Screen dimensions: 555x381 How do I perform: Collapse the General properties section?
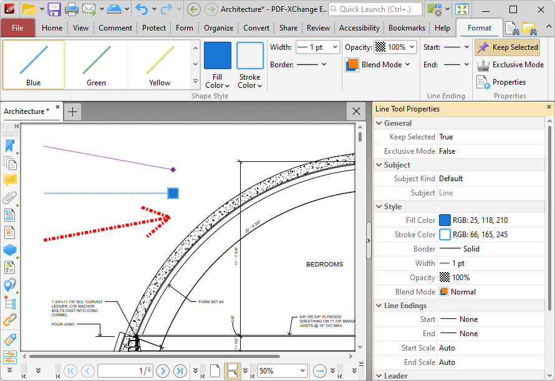point(379,123)
